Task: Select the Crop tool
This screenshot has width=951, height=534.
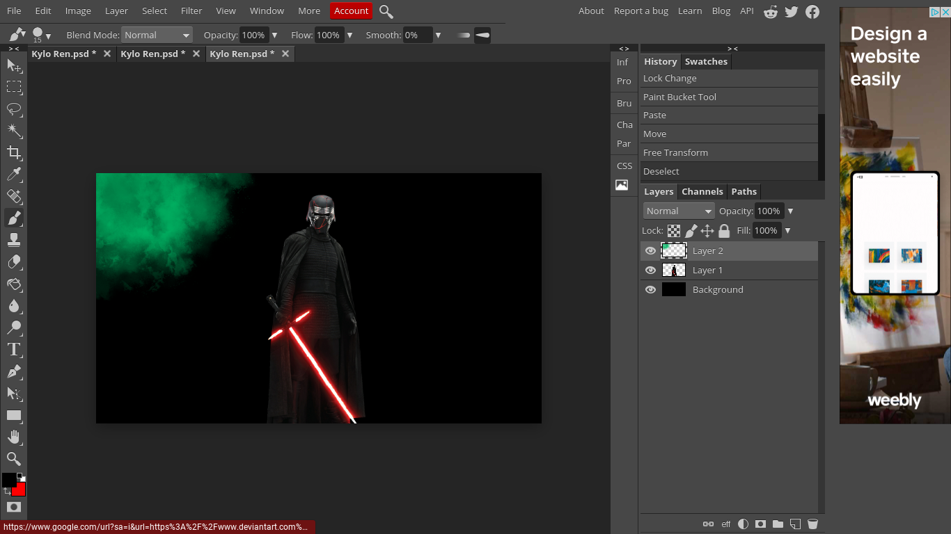Action: click(14, 153)
